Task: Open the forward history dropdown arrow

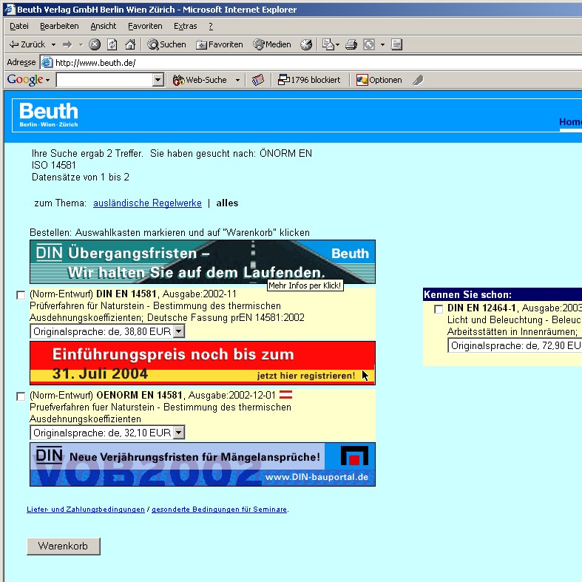Action: (x=81, y=44)
